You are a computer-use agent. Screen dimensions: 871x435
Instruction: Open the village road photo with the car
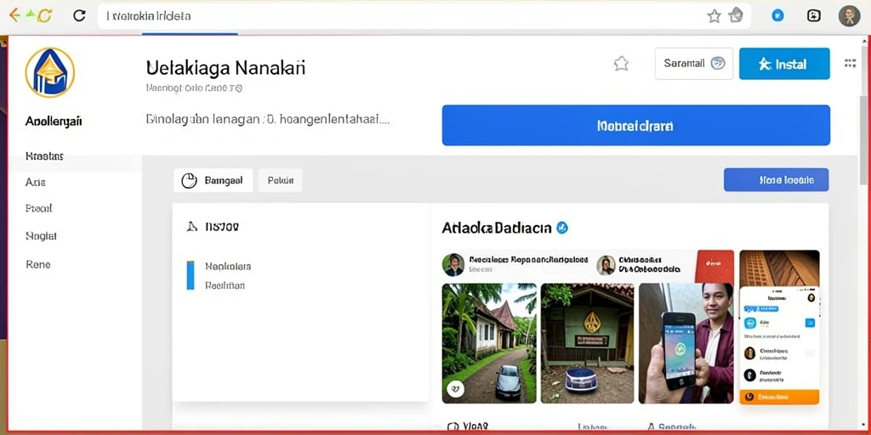[x=489, y=343]
